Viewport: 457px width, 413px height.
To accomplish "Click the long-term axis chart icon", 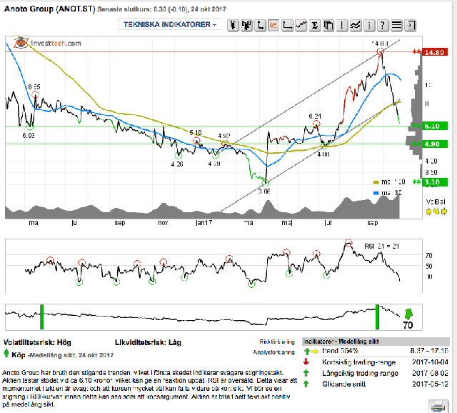I will point(287,25).
